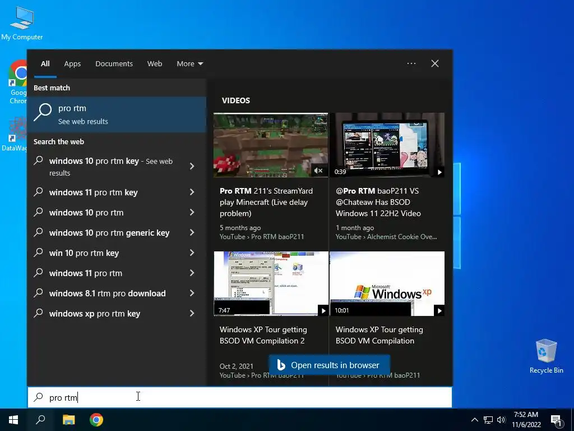Open the More filter dropdown
This screenshot has height=431, width=574.
[189, 64]
